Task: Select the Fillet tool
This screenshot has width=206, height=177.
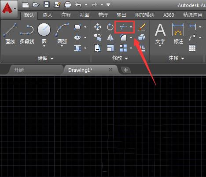Action: [123, 37]
